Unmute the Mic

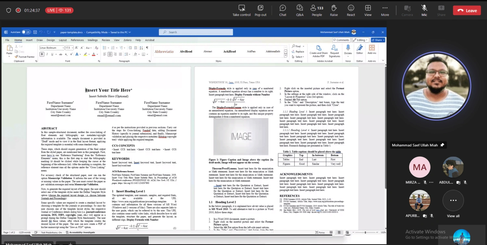(424, 10)
